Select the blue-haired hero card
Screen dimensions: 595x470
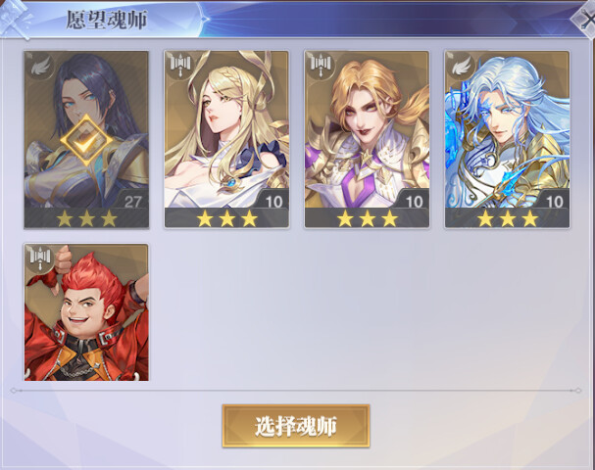tap(507, 139)
